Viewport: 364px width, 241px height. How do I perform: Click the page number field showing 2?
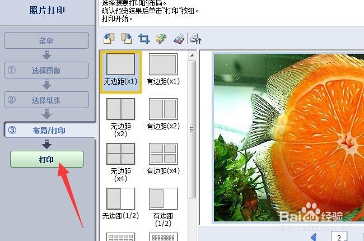tap(339, 237)
